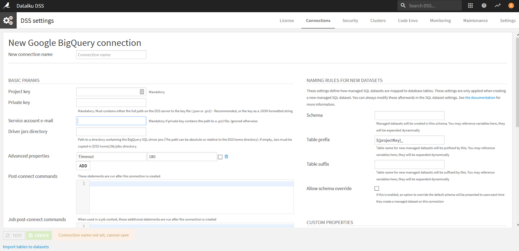Click the search magnifier icon
519x251 pixels.
point(403,6)
